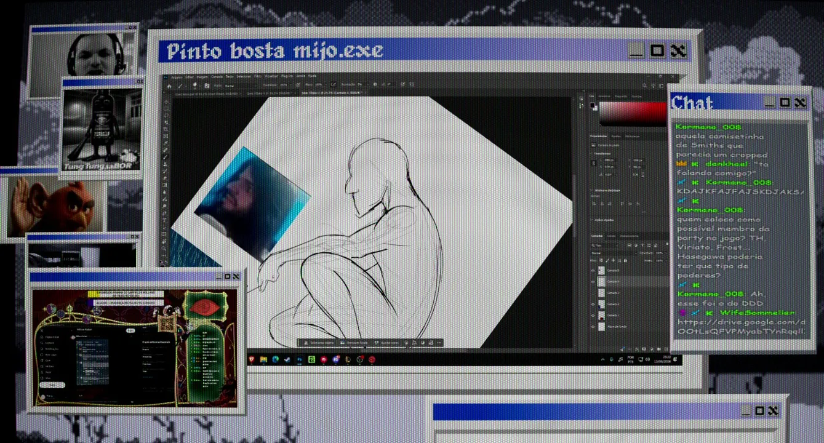
Task: Collapse the Alinhar e distribuir section
Action: [593, 190]
